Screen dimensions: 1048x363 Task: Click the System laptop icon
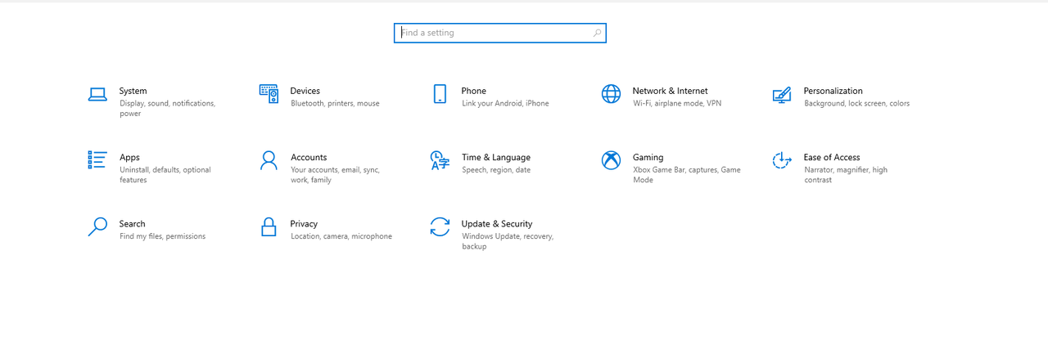[97, 95]
